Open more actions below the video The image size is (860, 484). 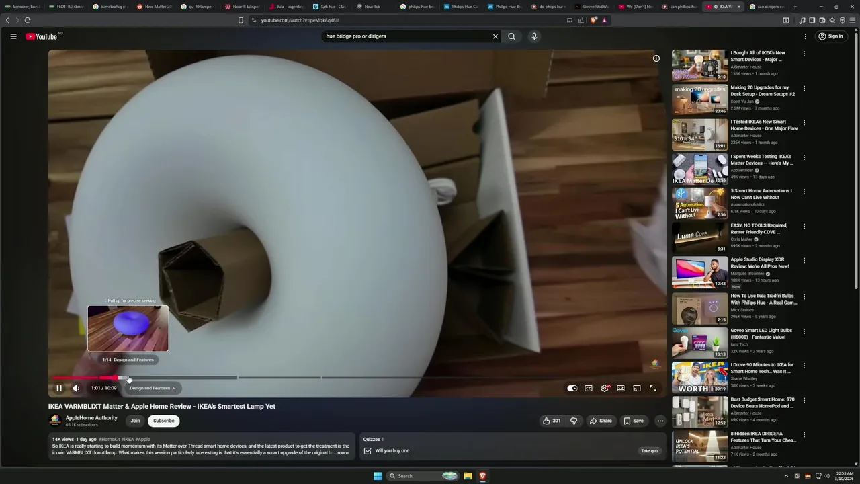click(660, 421)
